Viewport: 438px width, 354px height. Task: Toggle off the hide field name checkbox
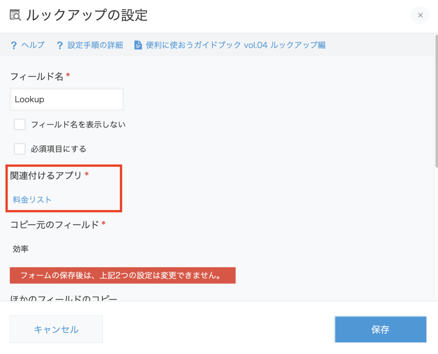[x=20, y=124]
